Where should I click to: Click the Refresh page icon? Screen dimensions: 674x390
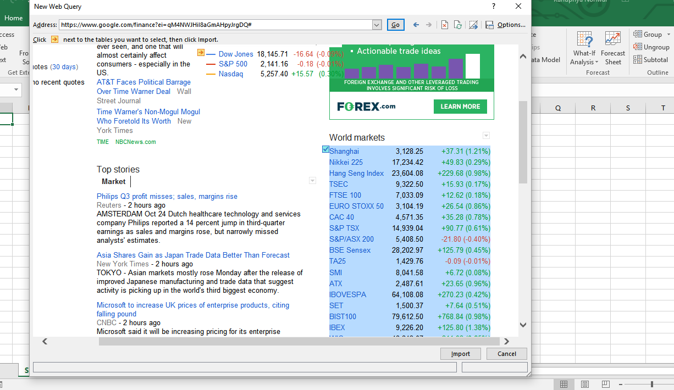[x=458, y=25]
